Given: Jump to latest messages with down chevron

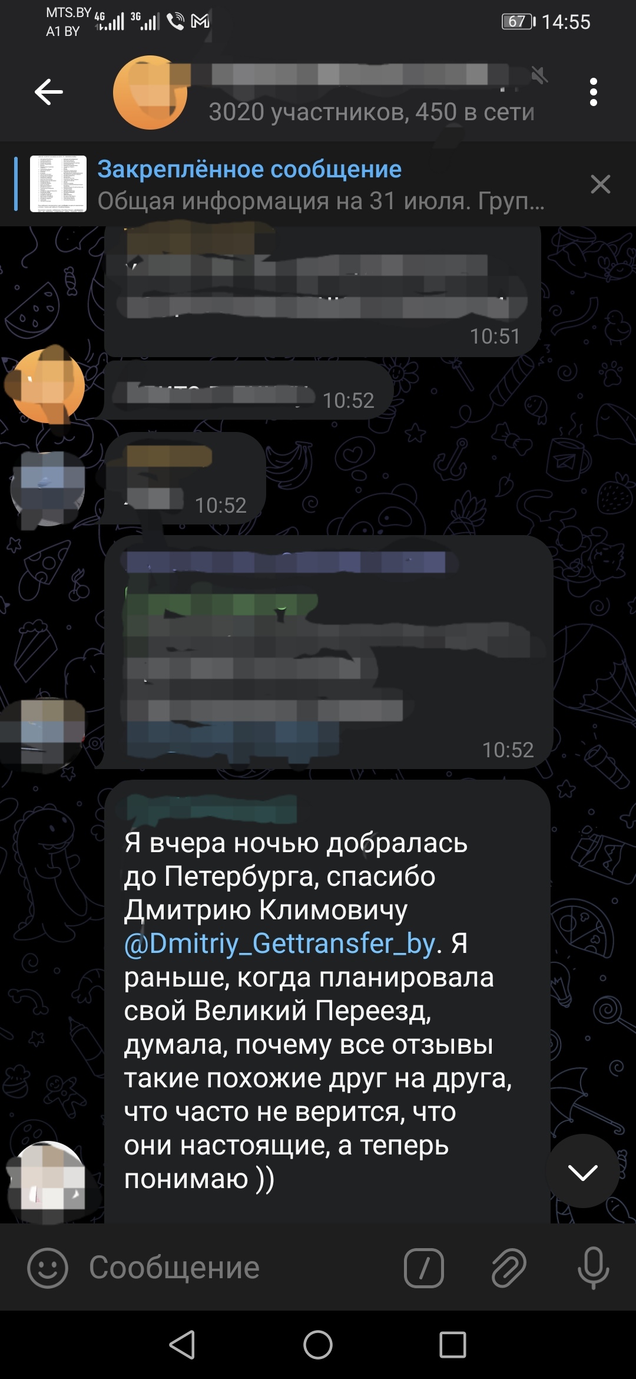Looking at the screenshot, I should (582, 1172).
